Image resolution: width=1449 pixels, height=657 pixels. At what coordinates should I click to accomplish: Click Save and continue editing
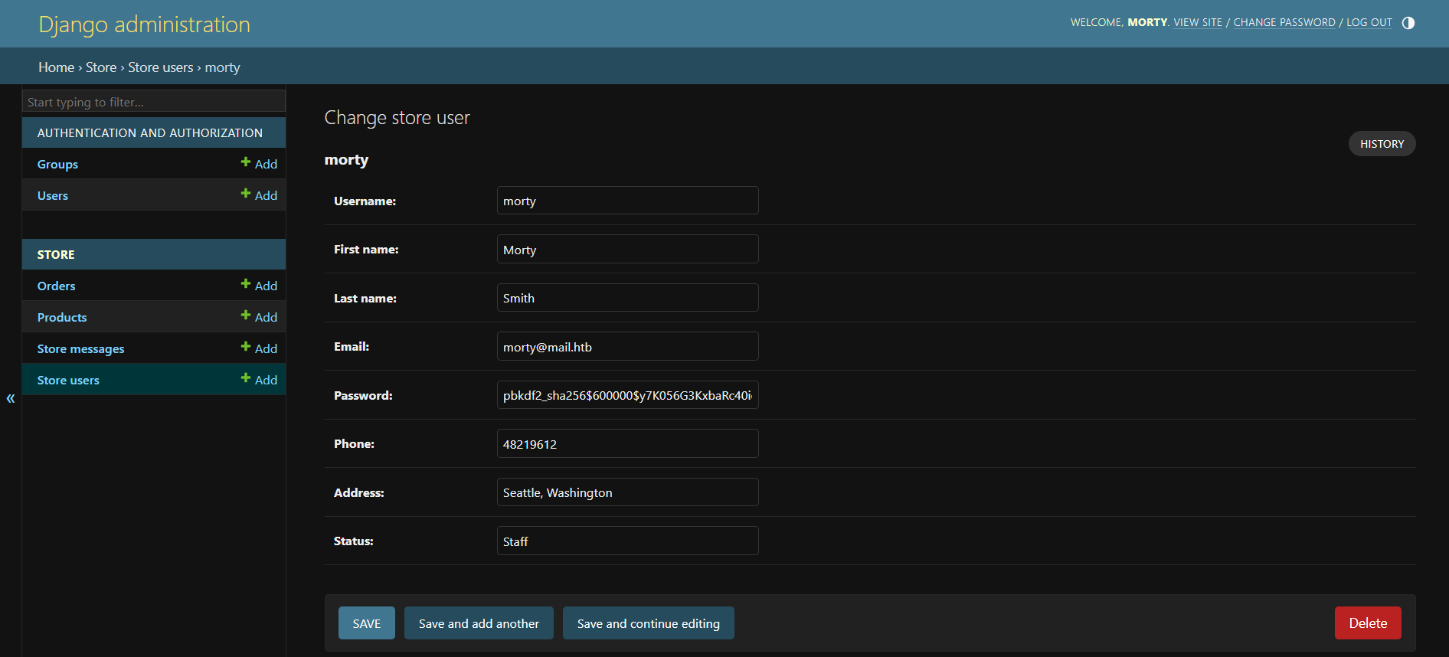pos(649,623)
